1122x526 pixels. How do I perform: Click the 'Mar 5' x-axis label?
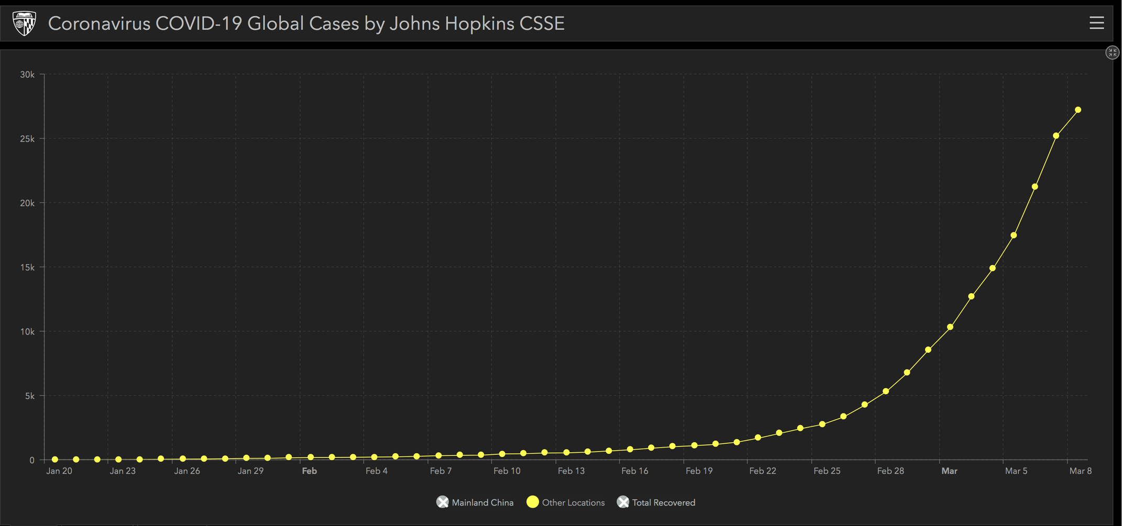(1016, 471)
